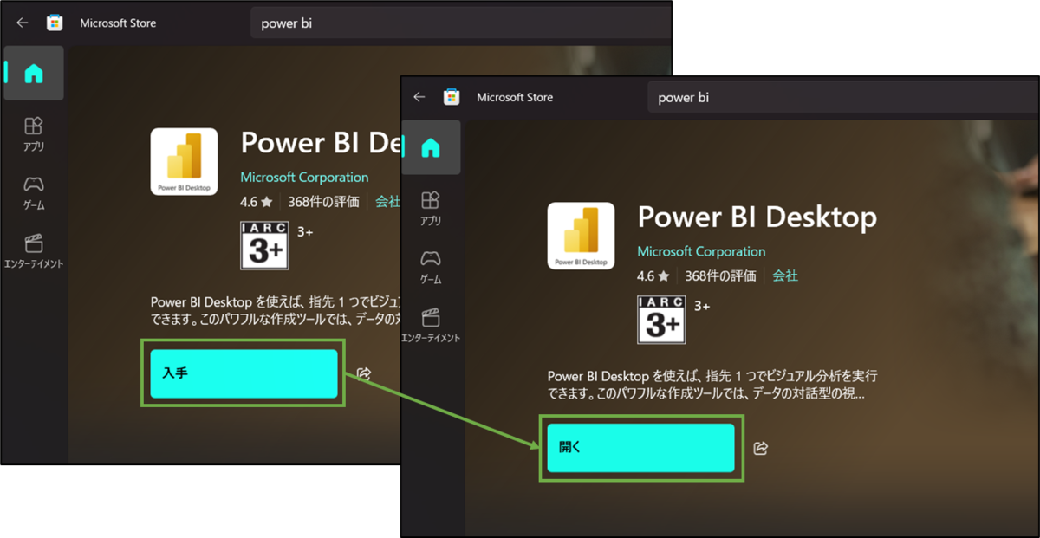This screenshot has height=538, width=1040.
Task: Click 368件の評価 in the front window
Action: click(x=720, y=275)
